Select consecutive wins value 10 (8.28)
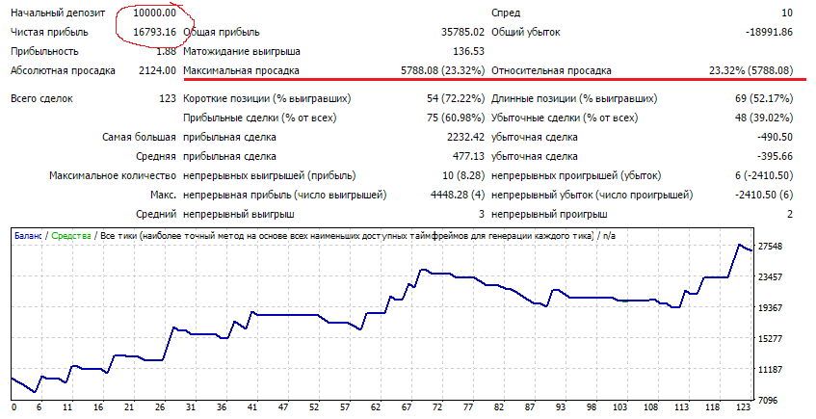Image resolution: width=816 pixels, height=419 pixels. click(x=463, y=175)
